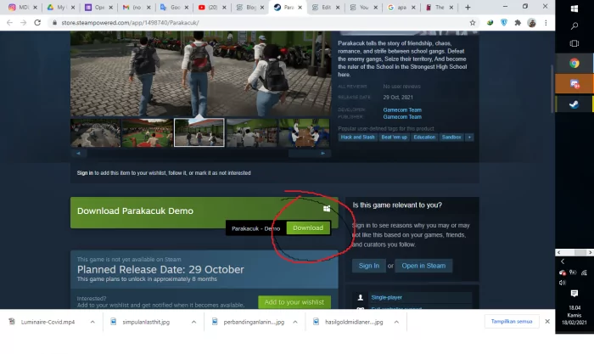Open Task View icon on taskbar
This screenshot has width=594, height=354.
click(x=574, y=43)
